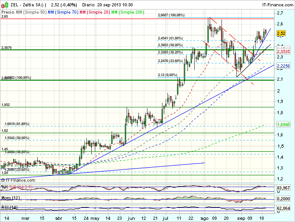Click the 'sep' month on time axis
Image resolution: width=295 pixels, height=222 pixels.
point(241,218)
